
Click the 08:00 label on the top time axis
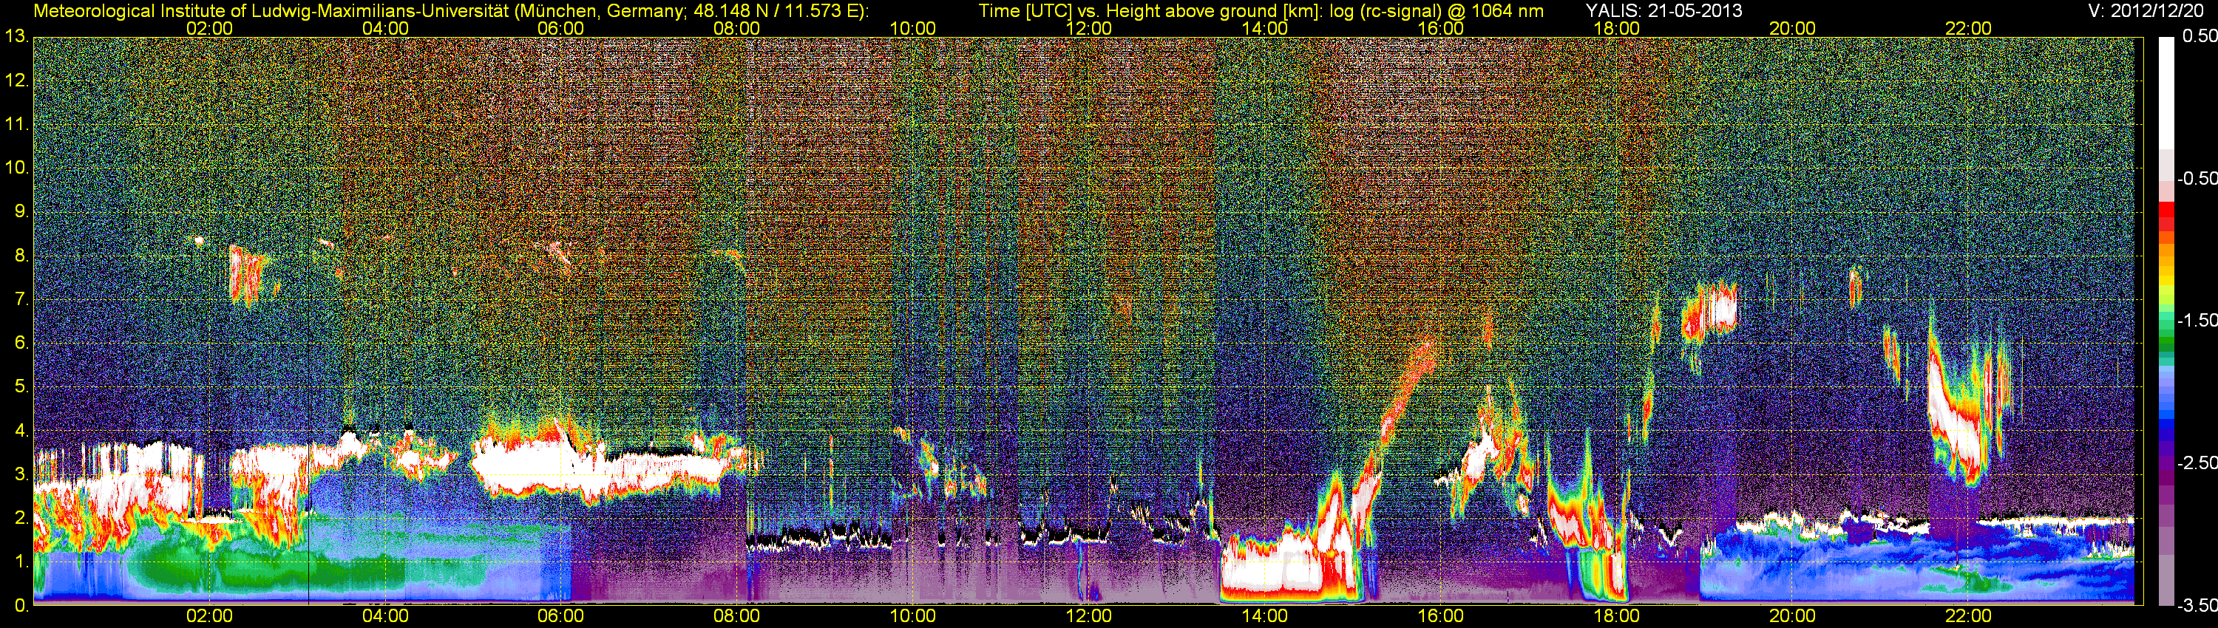(737, 28)
